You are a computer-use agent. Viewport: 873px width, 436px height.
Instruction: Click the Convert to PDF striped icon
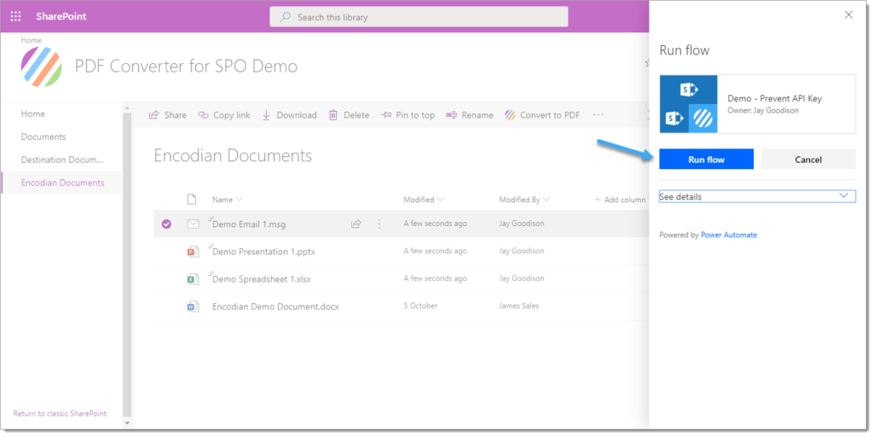(510, 115)
